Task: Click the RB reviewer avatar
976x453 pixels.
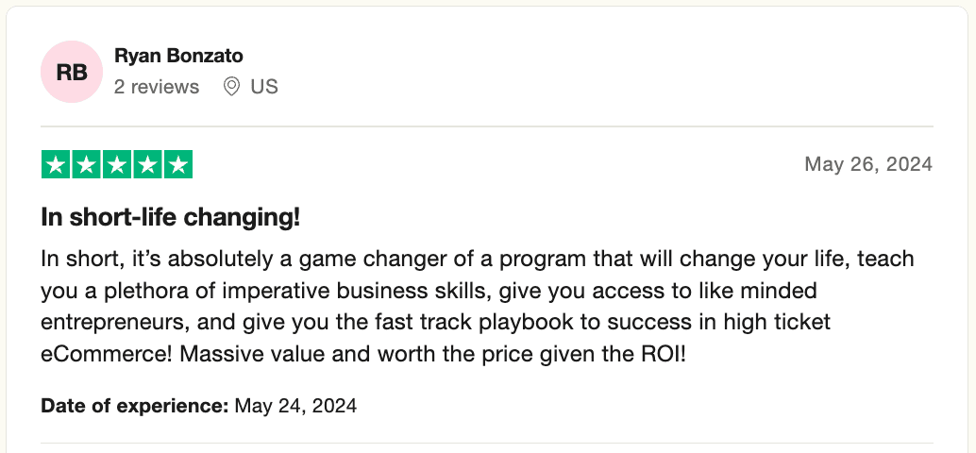Action: tap(72, 72)
